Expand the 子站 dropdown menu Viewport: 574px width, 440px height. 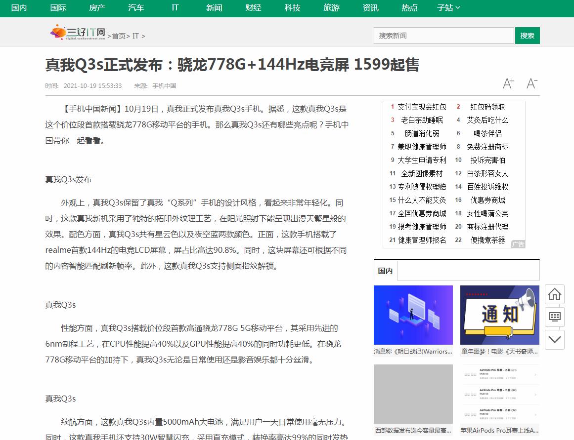click(x=448, y=8)
